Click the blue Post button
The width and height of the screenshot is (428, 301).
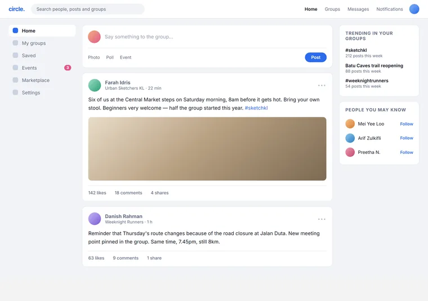[x=315, y=57]
